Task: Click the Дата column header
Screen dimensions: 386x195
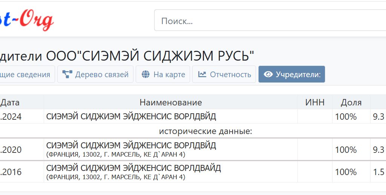Action: pos(10,102)
